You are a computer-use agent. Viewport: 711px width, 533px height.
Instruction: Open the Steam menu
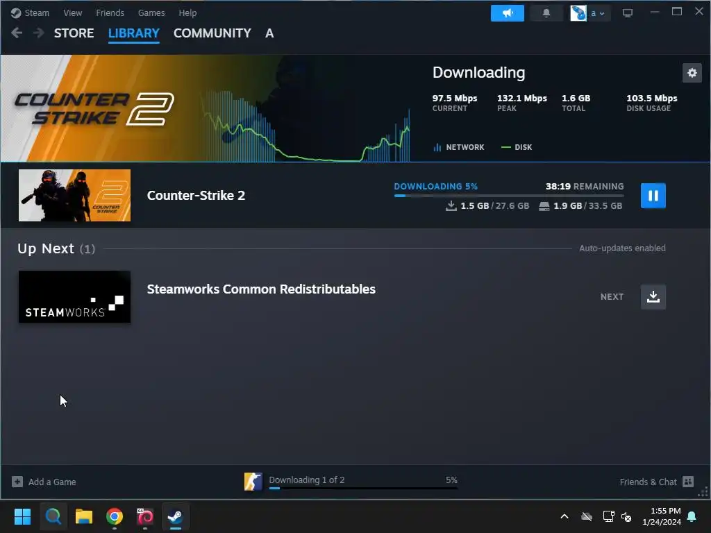(x=30, y=12)
